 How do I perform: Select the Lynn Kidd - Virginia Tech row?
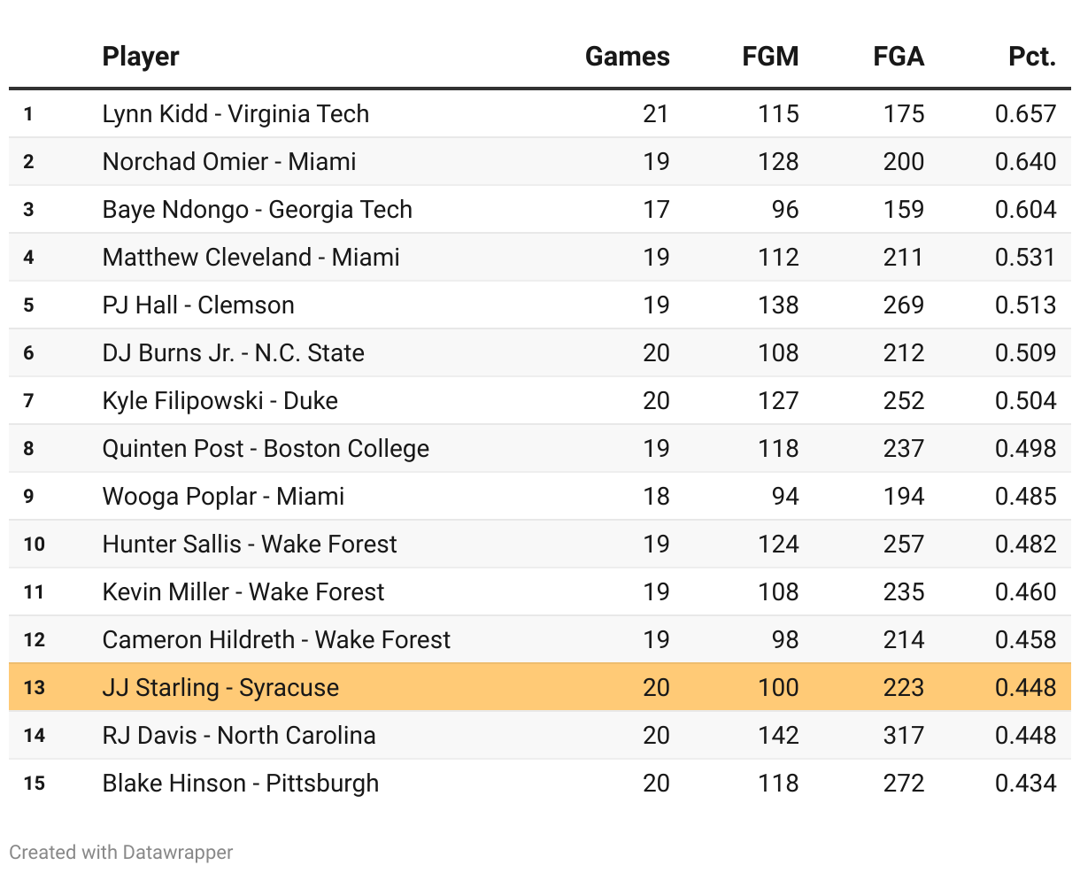point(235,114)
